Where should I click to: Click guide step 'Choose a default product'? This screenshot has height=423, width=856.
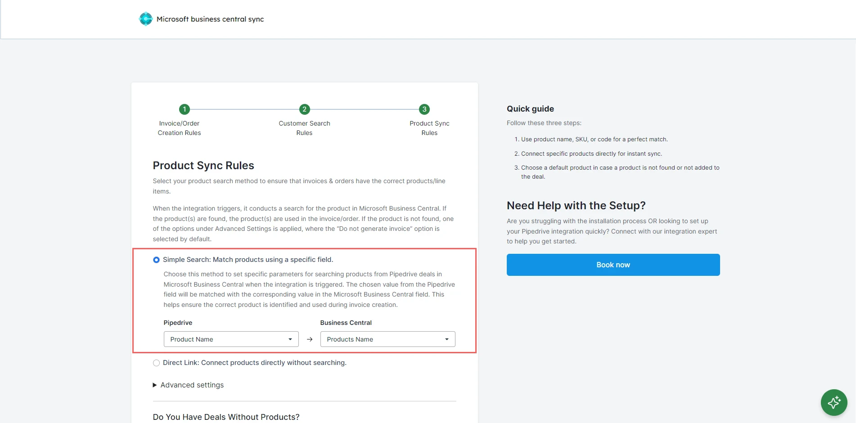[x=620, y=172]
